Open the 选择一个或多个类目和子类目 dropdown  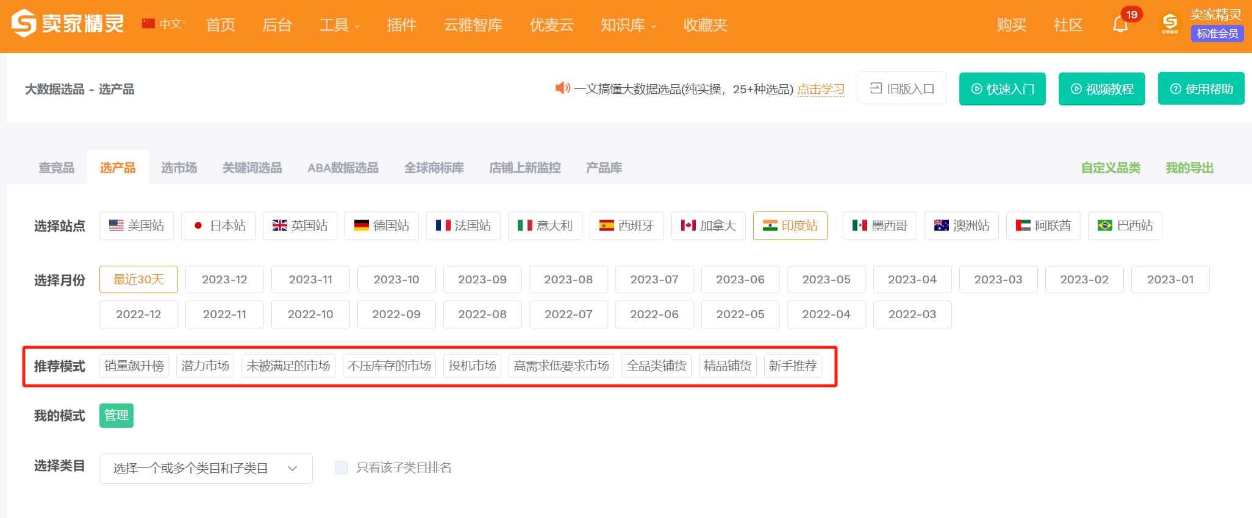[x=206, y=468]
